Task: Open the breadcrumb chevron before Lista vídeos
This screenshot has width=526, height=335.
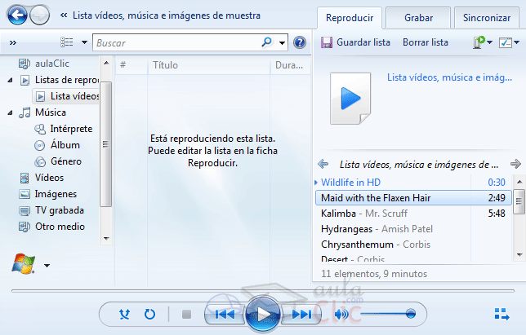Action: pyautogui.click(x=64, y=15)
